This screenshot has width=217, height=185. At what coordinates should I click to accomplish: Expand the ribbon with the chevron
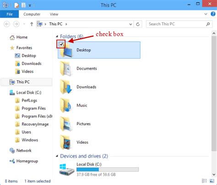click(x=206, y=14)
